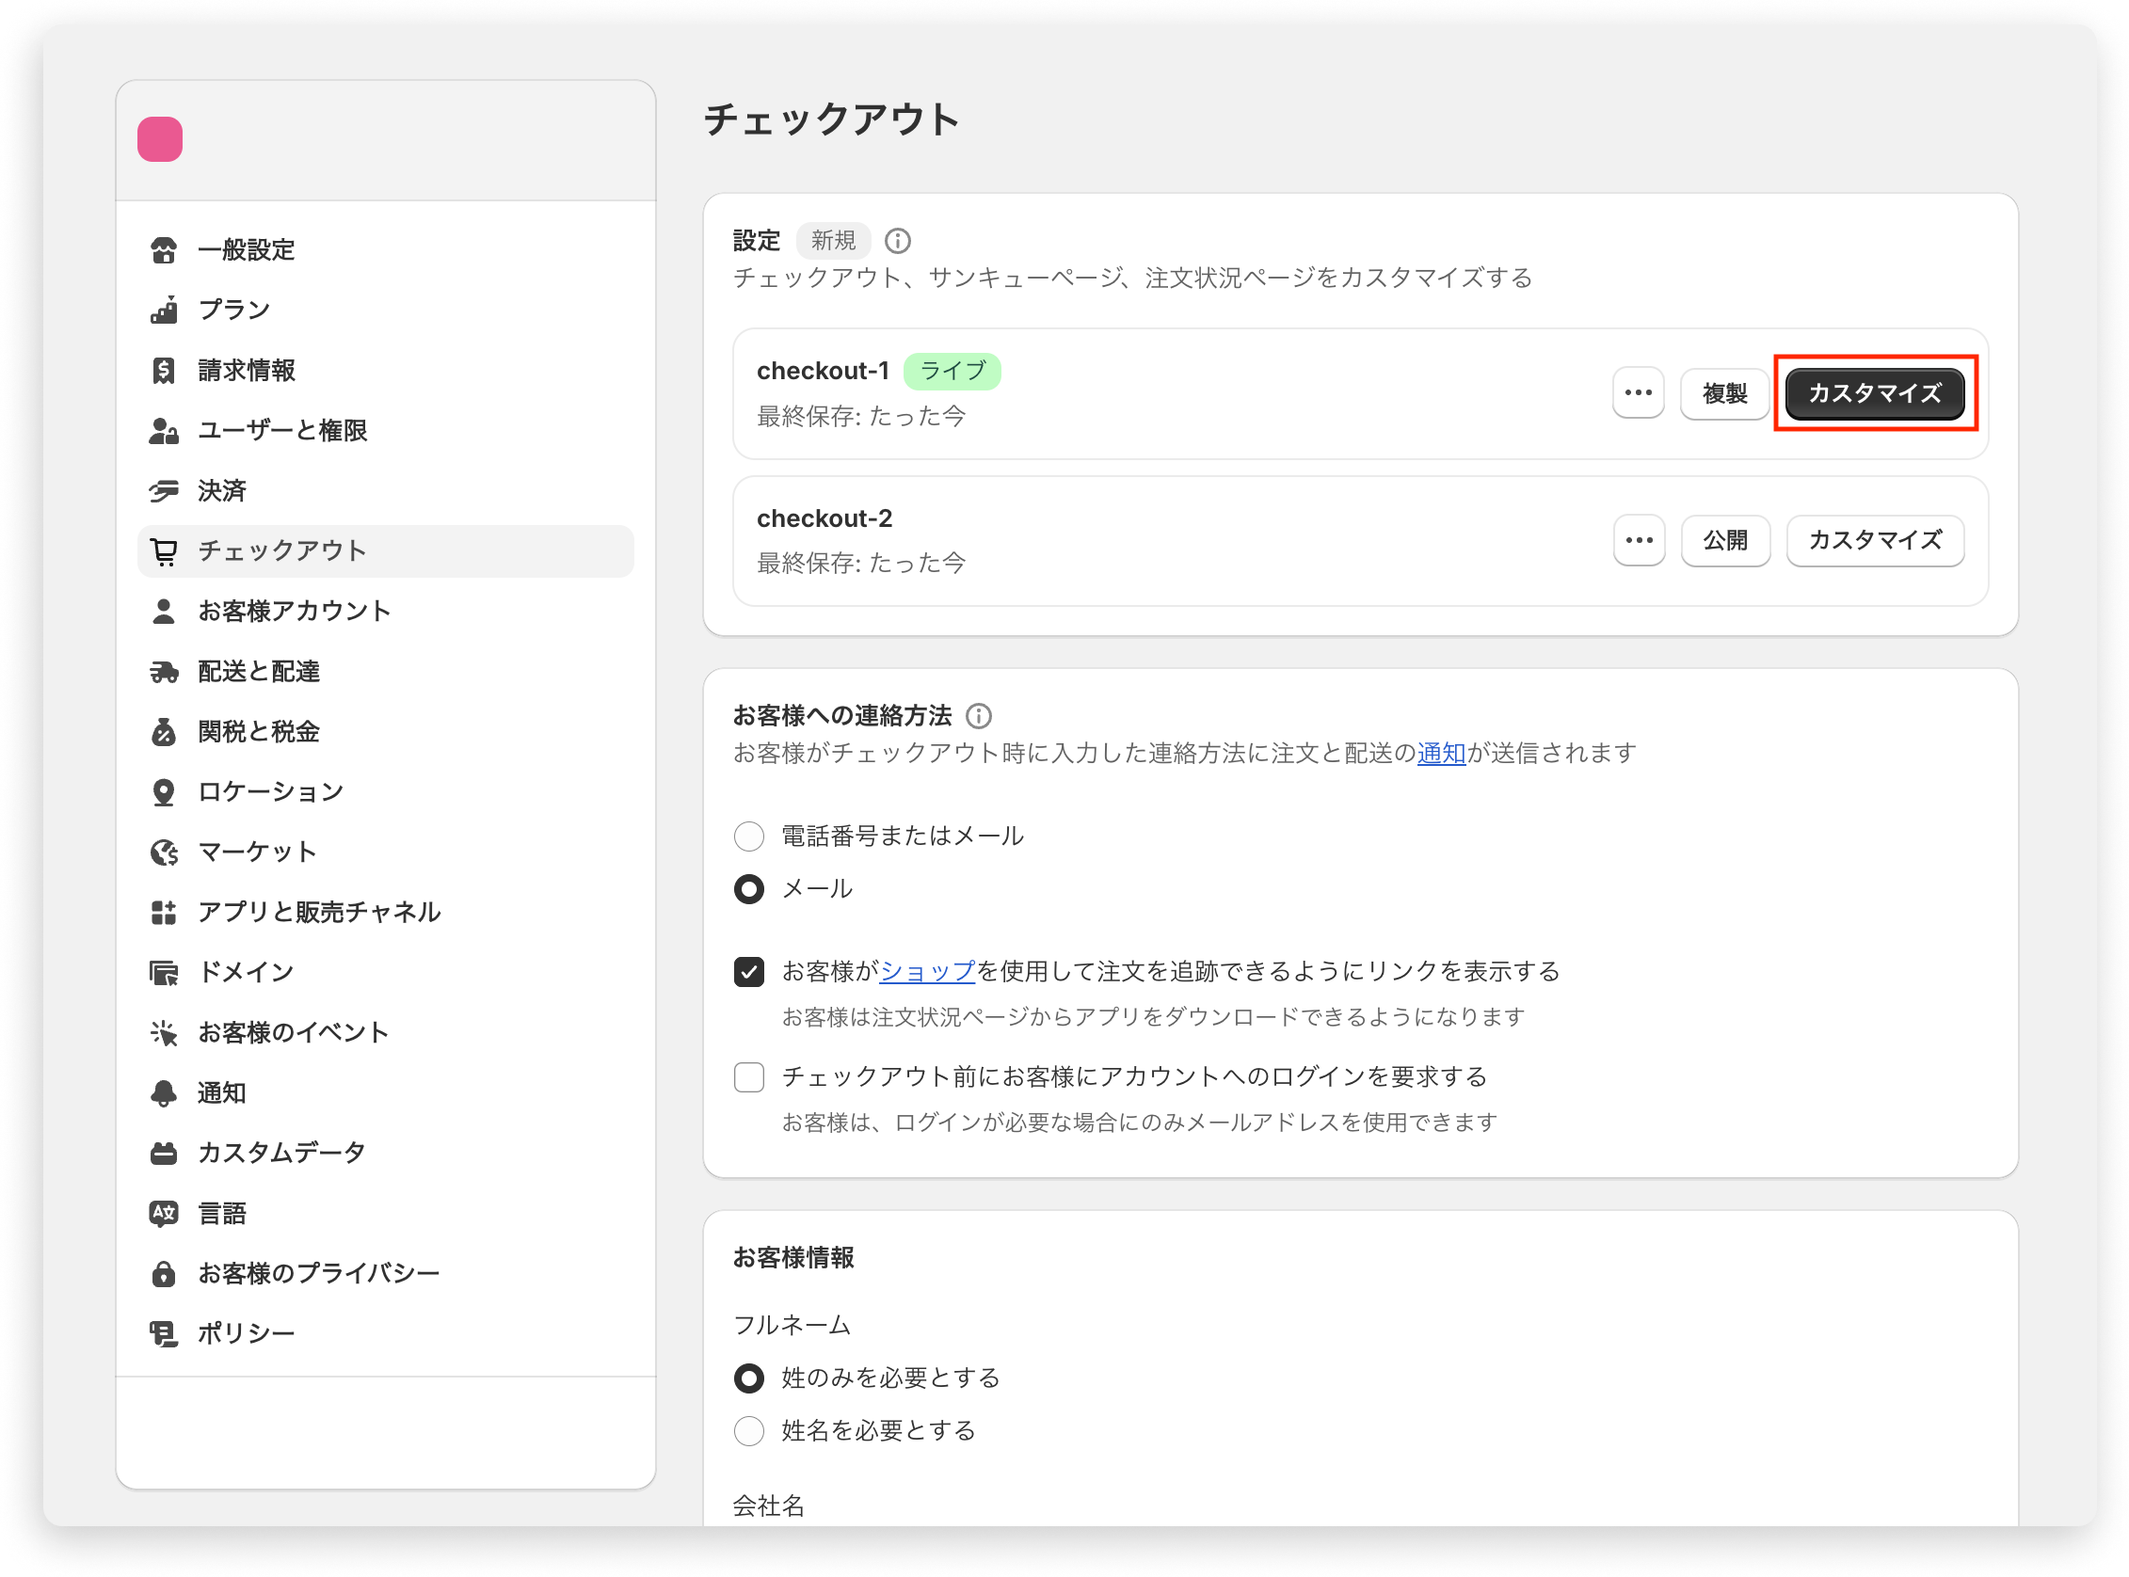
Task: Open お客様アカウント sidebar item
Action: point(293,611)
